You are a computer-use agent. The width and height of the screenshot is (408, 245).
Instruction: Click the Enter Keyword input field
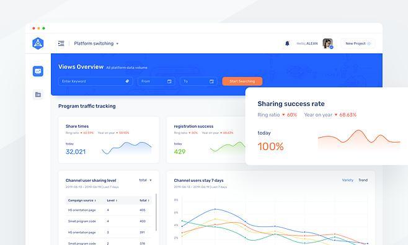coord(95,81)
